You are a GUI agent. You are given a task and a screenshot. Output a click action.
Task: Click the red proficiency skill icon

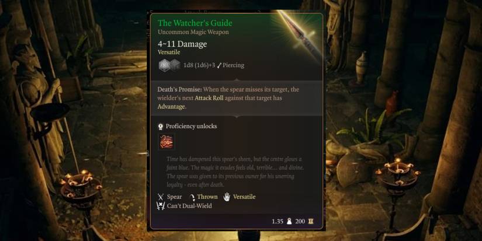click(x=167, y=142)
